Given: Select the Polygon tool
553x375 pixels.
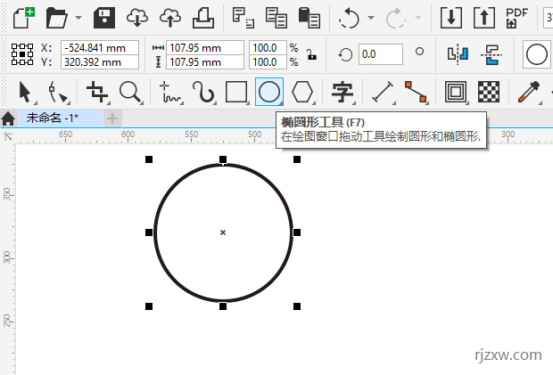Looking at the screenshot, I should (x=303, y=91).
